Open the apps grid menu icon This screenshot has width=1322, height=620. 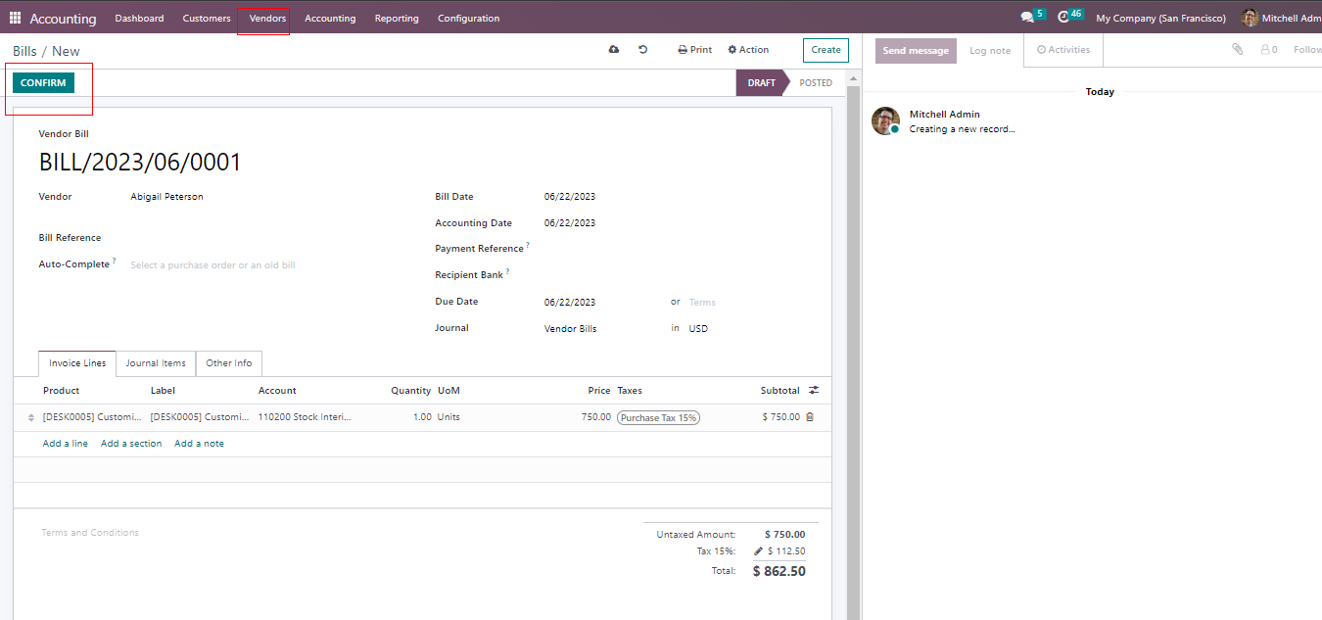(x=15, y=18)
